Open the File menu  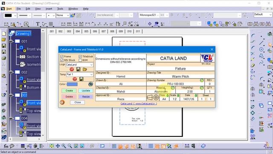(19, 9)
